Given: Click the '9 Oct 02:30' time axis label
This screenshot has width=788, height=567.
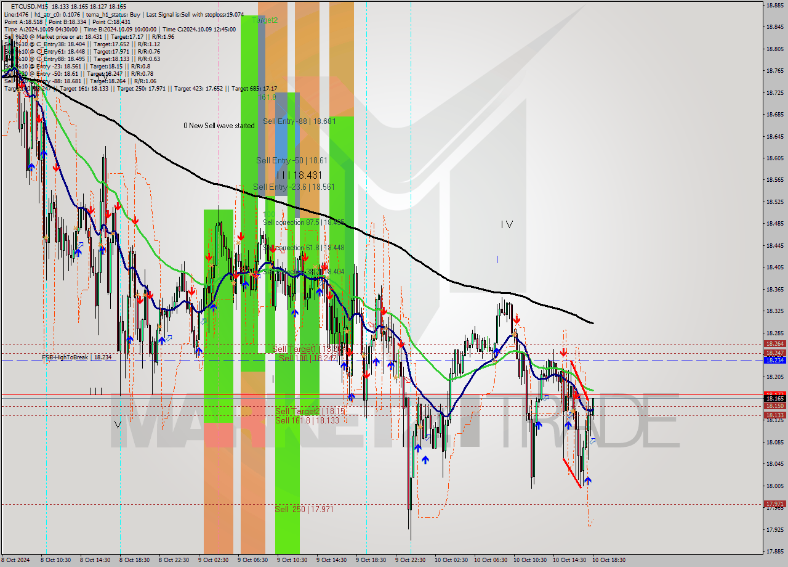Looking at the screenshot, I should click(x=213, y=560).
